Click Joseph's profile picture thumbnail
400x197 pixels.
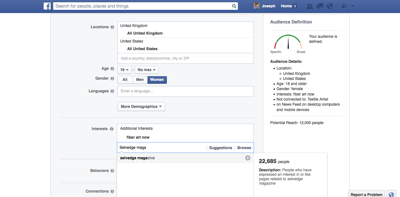(x=256, y=6)
